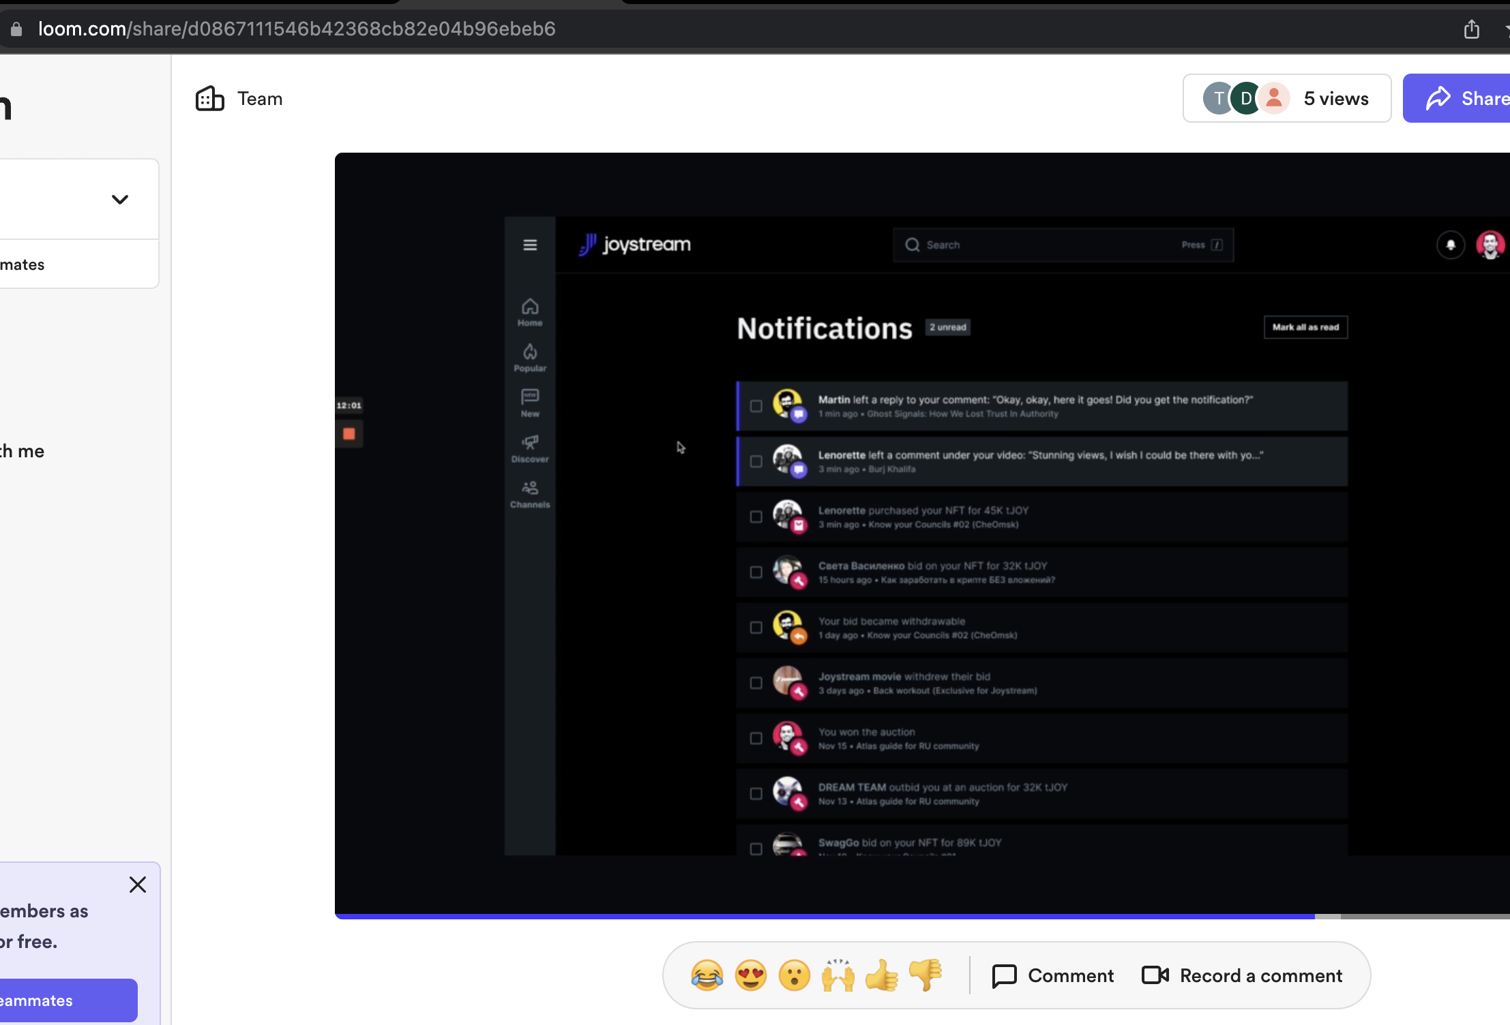
Task: Expand the collapsed chevron in the left panel
Action: [119, 199]
